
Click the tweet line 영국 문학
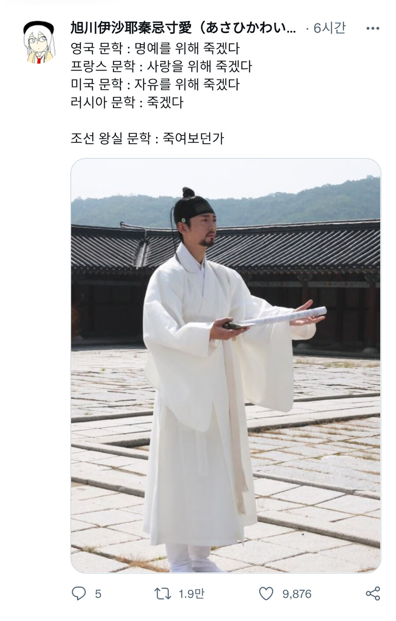click(x=155, y=48)
